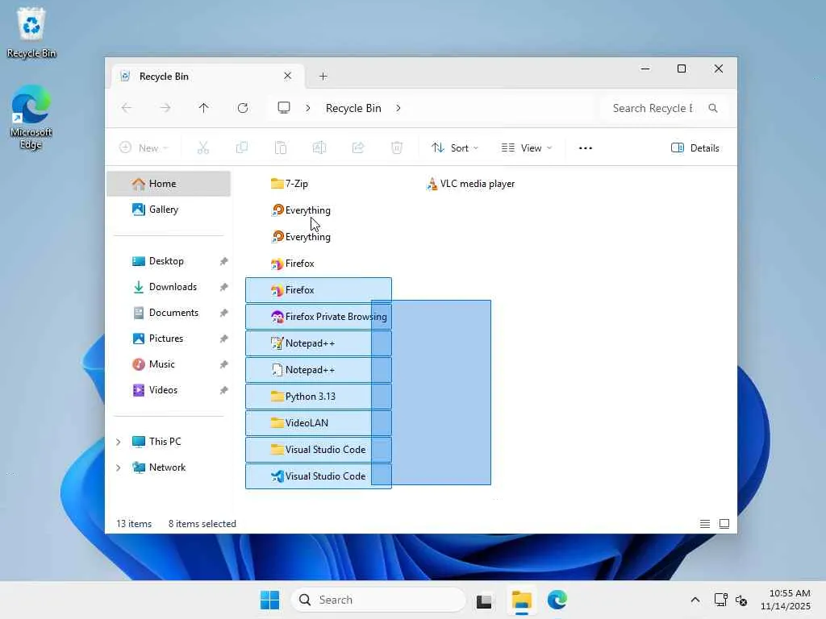Click the Copy icon in toolbar
The width and height of the screenshot is (826, 619).
coord(242,148)
